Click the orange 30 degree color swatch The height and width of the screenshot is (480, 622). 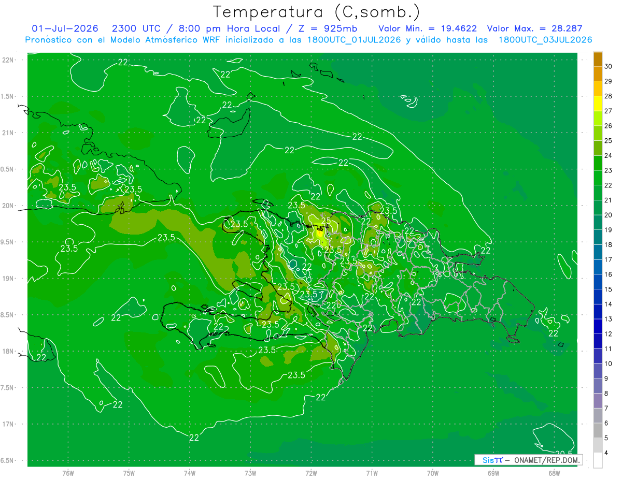pos(598,59)
